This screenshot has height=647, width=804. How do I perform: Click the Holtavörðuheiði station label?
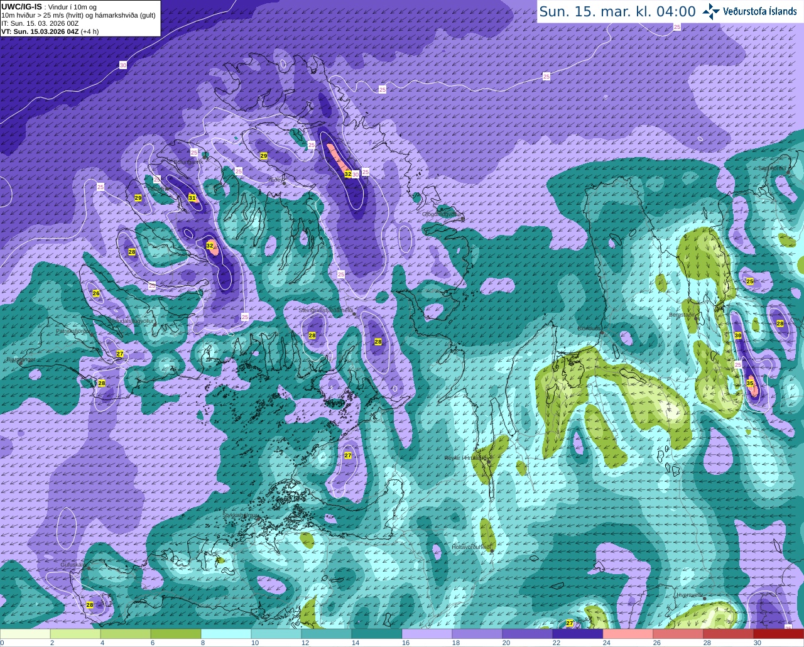471,547
